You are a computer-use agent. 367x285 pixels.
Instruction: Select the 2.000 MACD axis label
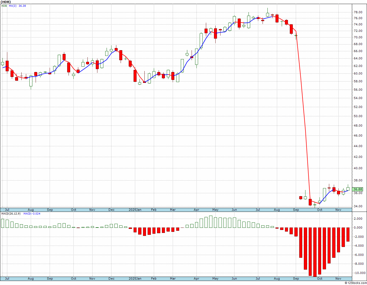(358, 219)
